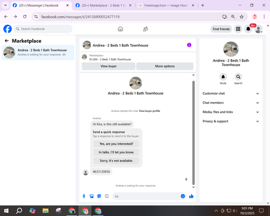270x216 pixels.
Task: Open the account profile avatar menu
Action: [x=259, y=29]
